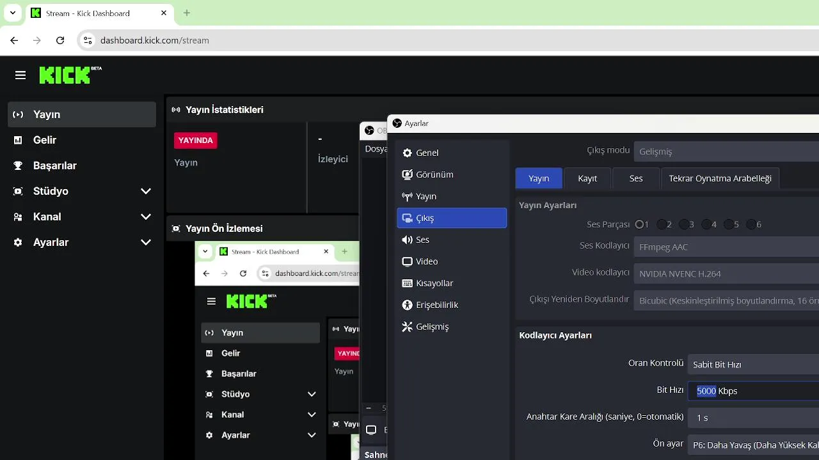The width and height of the screenshot is (819, 460).
Task: Open Erişebilirlik in OBS settings sidebar
Action: pyautogui.click(x=452, y=305)
